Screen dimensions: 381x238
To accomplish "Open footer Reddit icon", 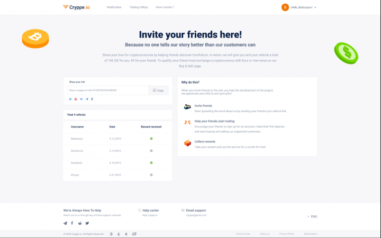I will pyautogui.click(x=80, y=223).
